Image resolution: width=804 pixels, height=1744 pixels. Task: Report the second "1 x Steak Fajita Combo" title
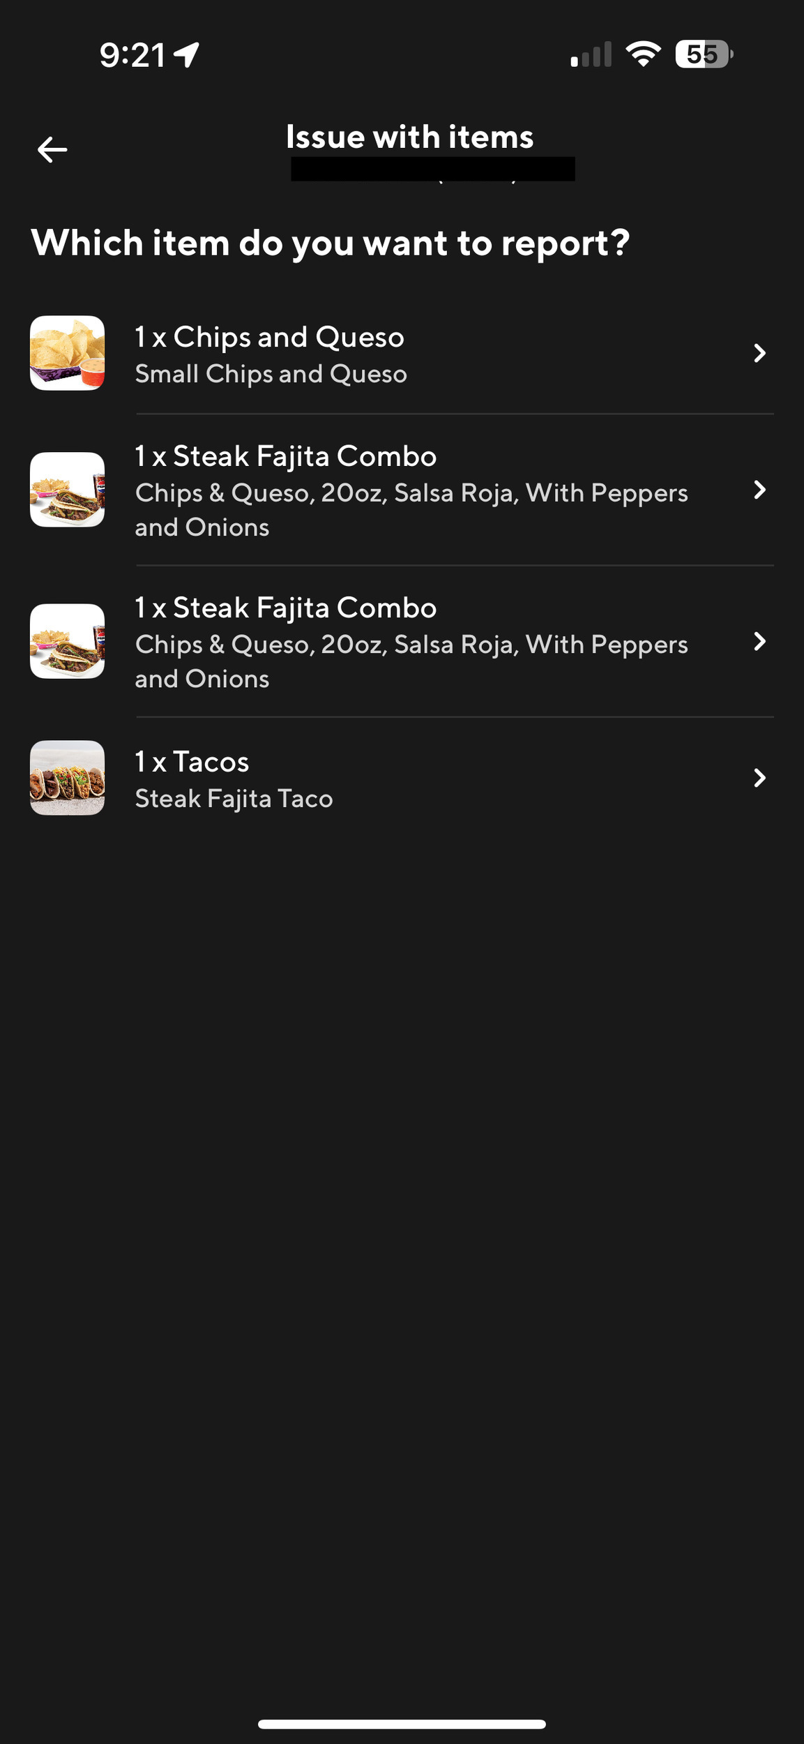(286, 608)
